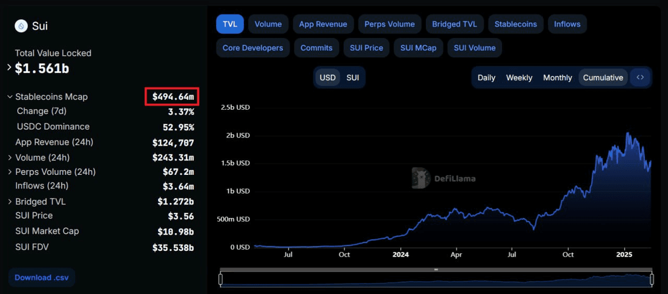Image resolution: width=668 pixels, height=294 pixels.
Task: Click the $10.98b market cap value
Action: (176, 232)
